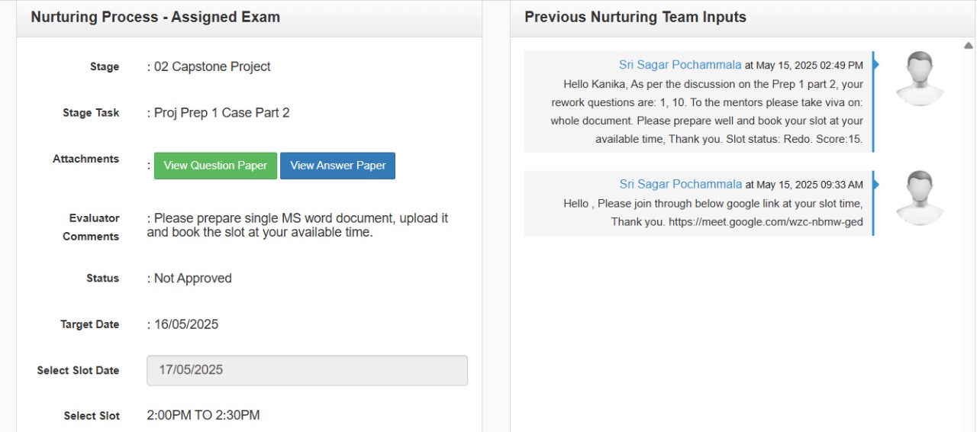This screenshot has width=977, height=432.
Task: Click the blue pointer arrow on the 09:33 AM message
Action: pos(876,184)
